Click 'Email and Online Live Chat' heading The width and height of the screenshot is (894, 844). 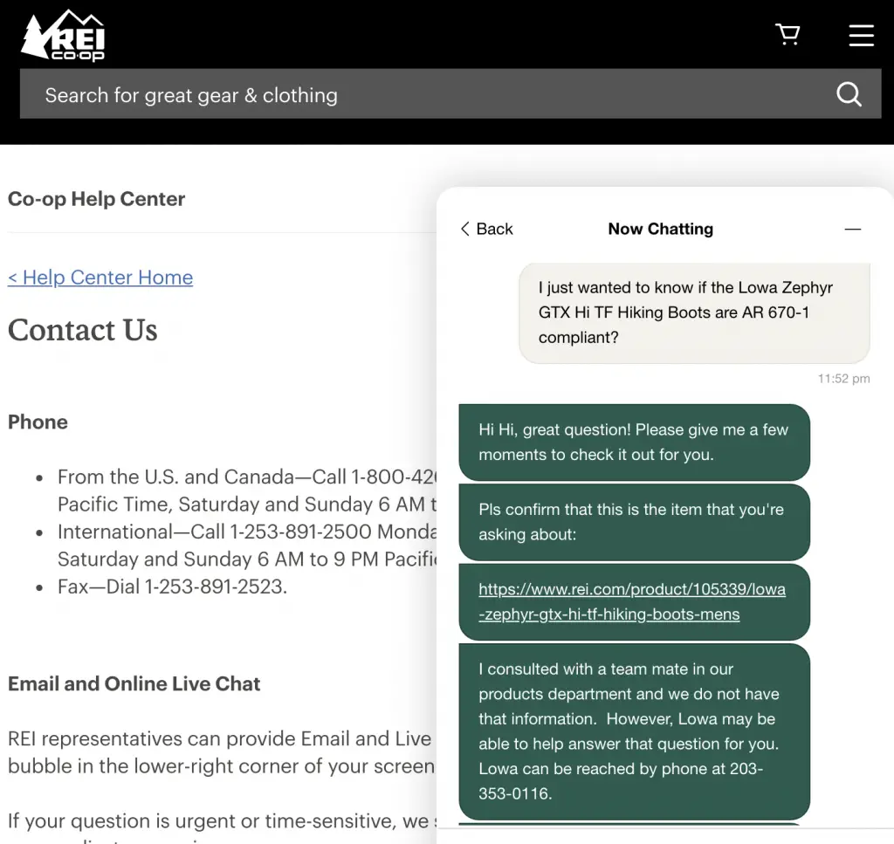click(134, 683)
